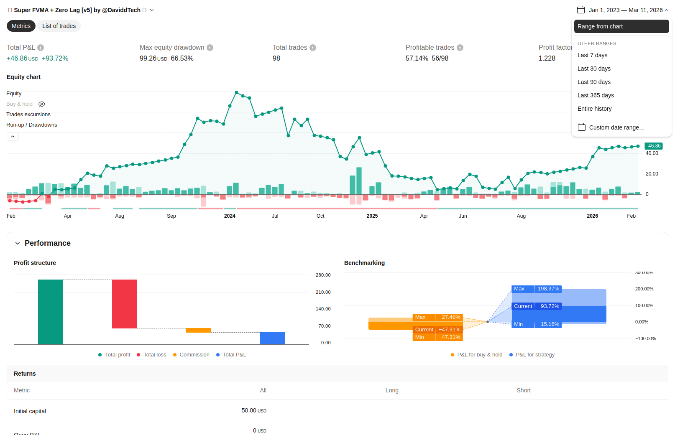
Task: Collapse the Performance section
Action: coord(18,243)
